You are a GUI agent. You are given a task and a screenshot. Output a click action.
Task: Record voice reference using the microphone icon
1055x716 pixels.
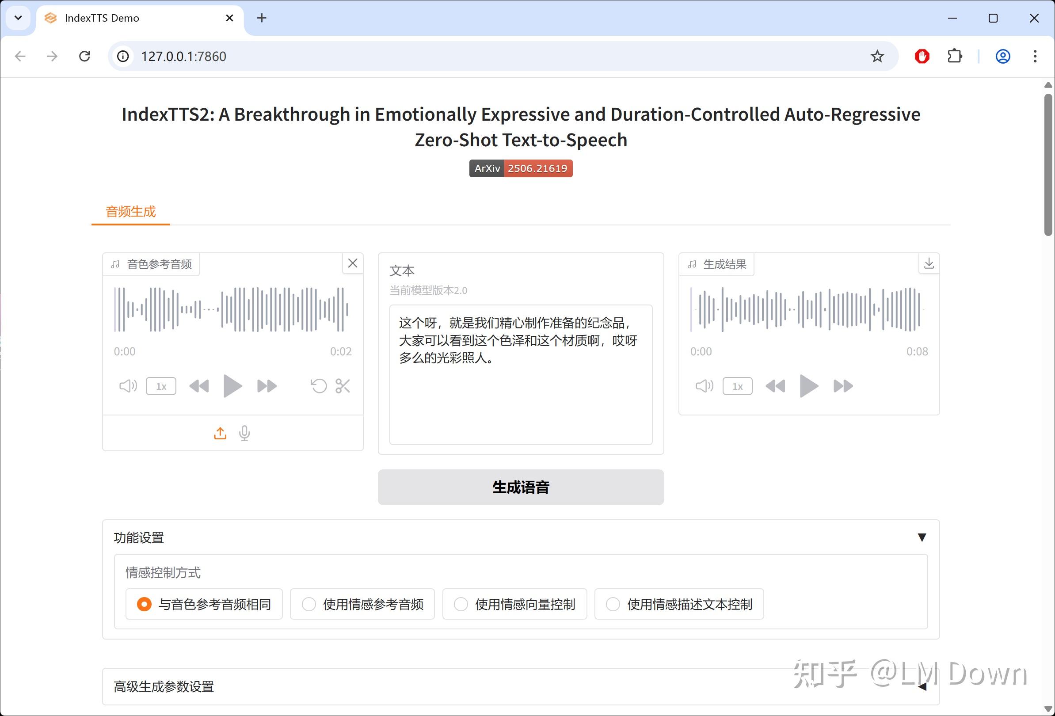[x=244, y=433]
